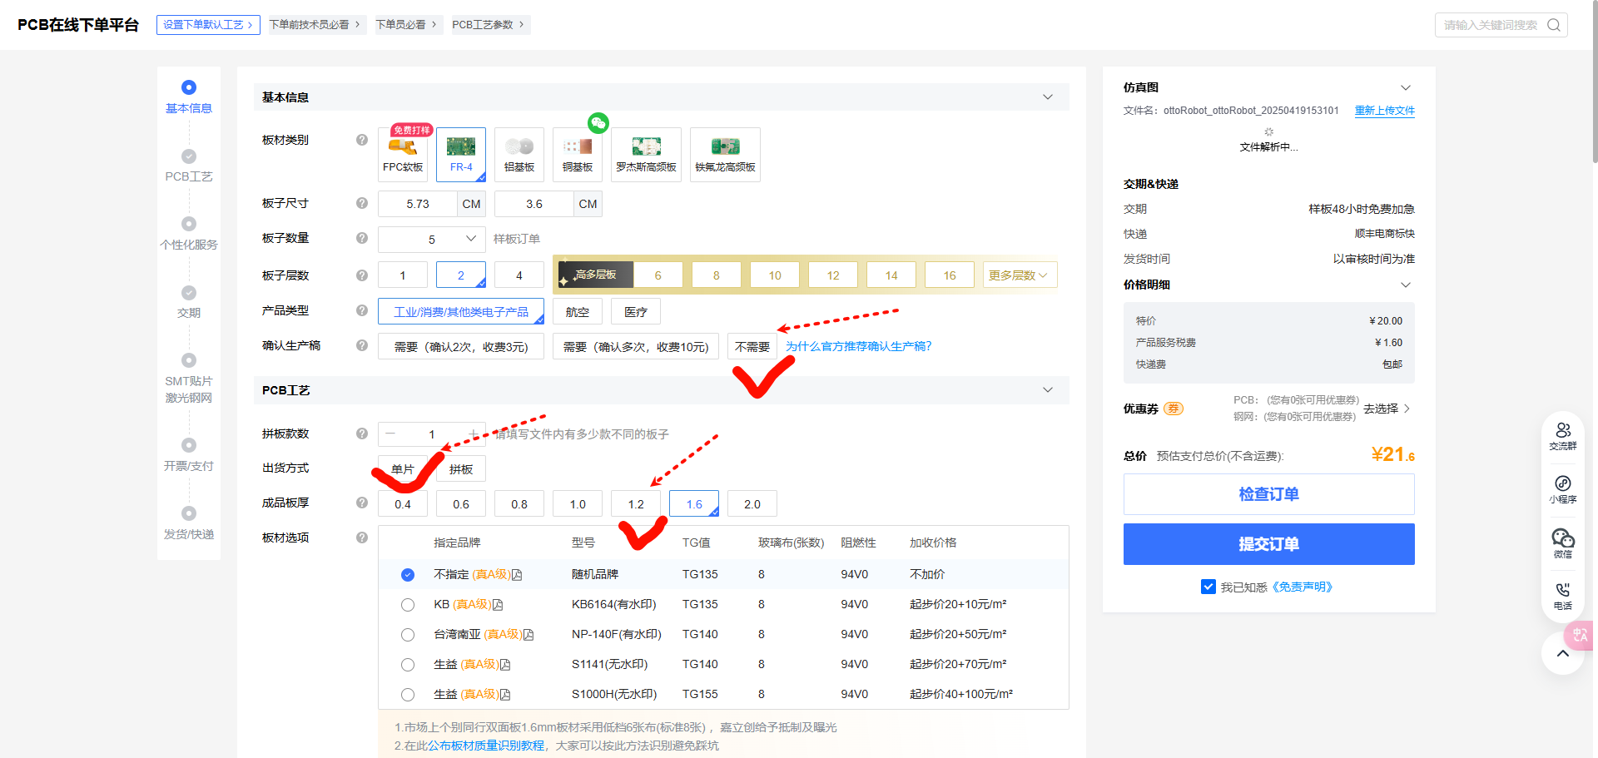Image resolution: width=1598 pixels, height=758 pixels.
Task: Select the 不指定 brand radio button
Action: (408, 575)
